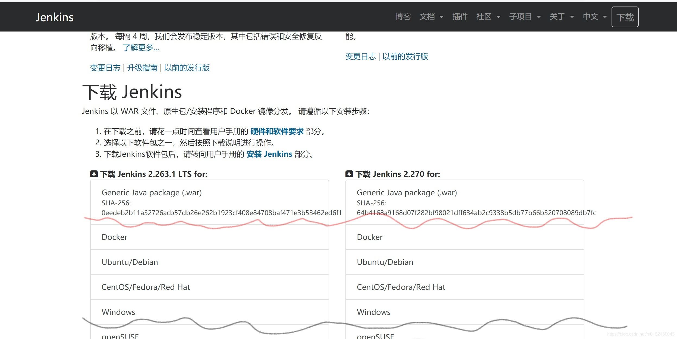This screenshot has width=677, height=339.
Task: Open the 升级指南 link
Action: tap(142, 68)
